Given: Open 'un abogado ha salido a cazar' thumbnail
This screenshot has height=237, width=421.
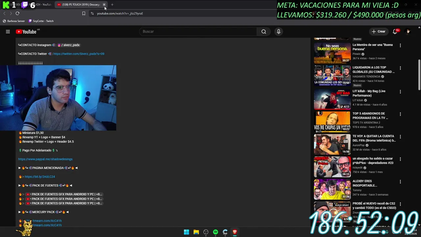Looking at the screenshot, I should 332,167.
